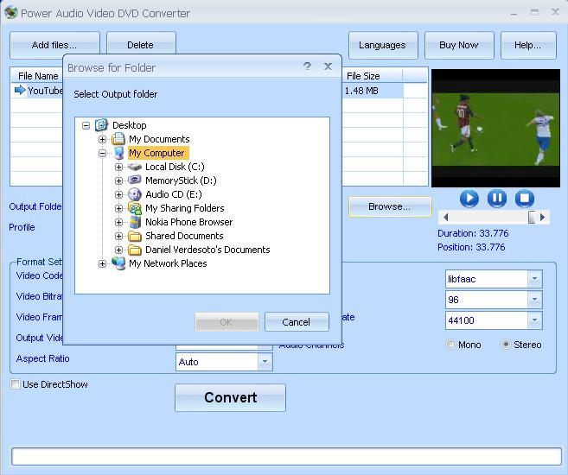Select the My Computer tree label

158,153
